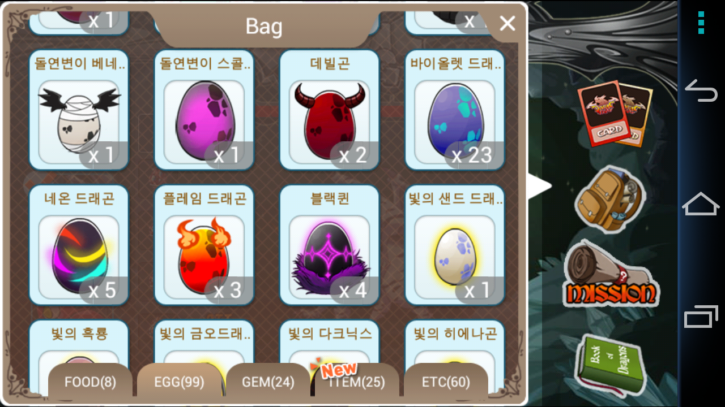This screenshot has width=725, height=407.
Task: Close the Bag window
Action: click(507, 23)
